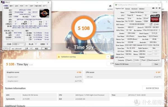Toggle the PhysX checkbox

(141, 60)
